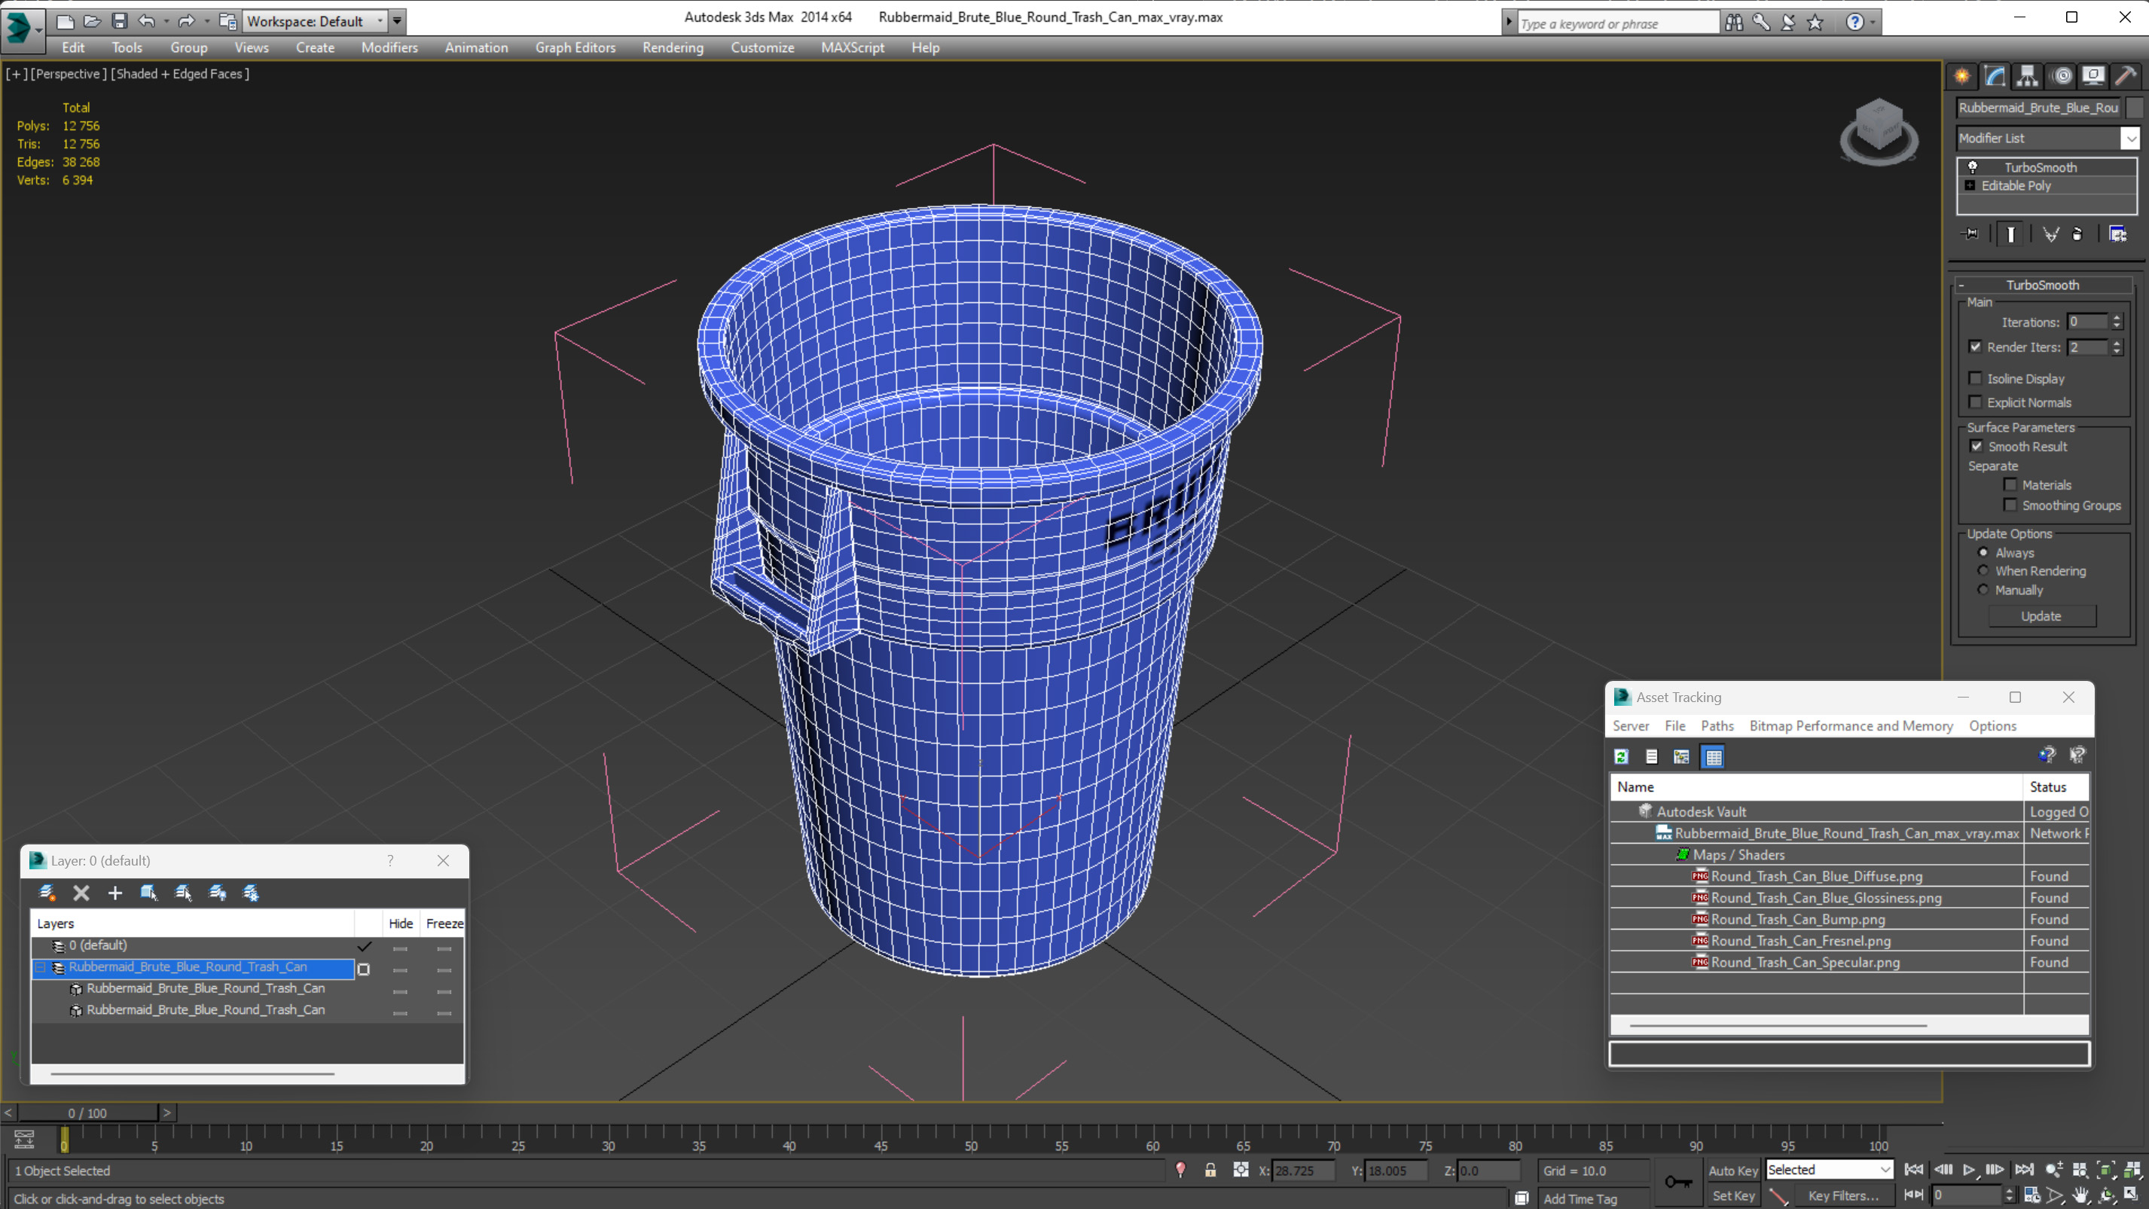Select Round_Trash_Can_Blue_Diffuse.png asset
This screenshot has width=2149, height=1209.
[1817, 875]
